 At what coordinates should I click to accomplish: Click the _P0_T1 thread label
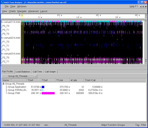click(5, 30)
